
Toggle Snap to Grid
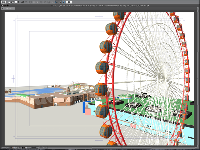pos(64,2)
